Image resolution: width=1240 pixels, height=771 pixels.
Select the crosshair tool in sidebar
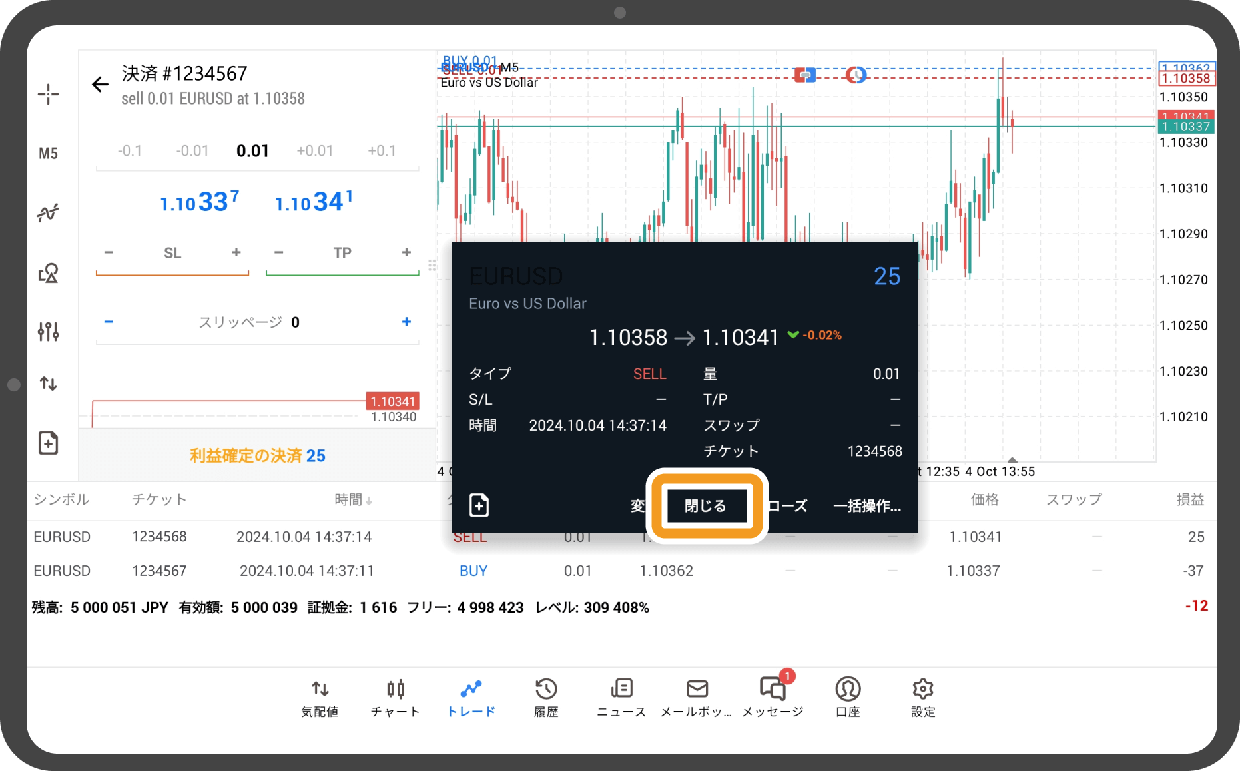(x=48, y=94)
